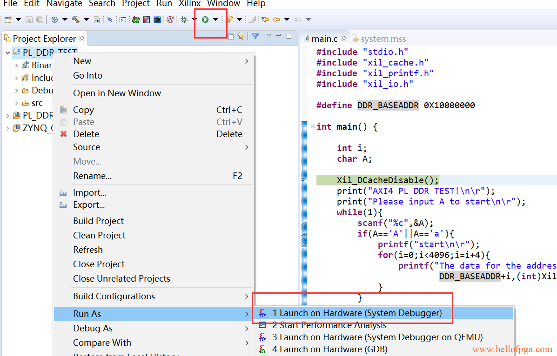Click the filter funnel icon in Project Explorer
Viewport: 557px width, 356px height.
point(255,36)
